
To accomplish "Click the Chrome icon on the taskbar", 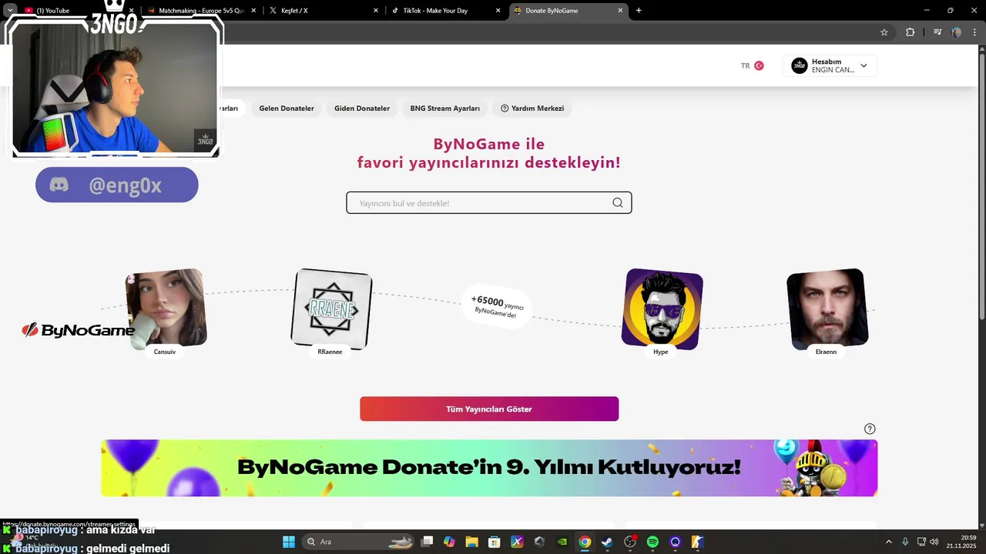I will pos(585,542).
